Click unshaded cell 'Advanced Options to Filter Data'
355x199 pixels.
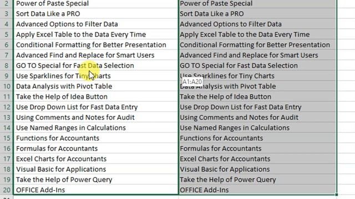point(96,24)
